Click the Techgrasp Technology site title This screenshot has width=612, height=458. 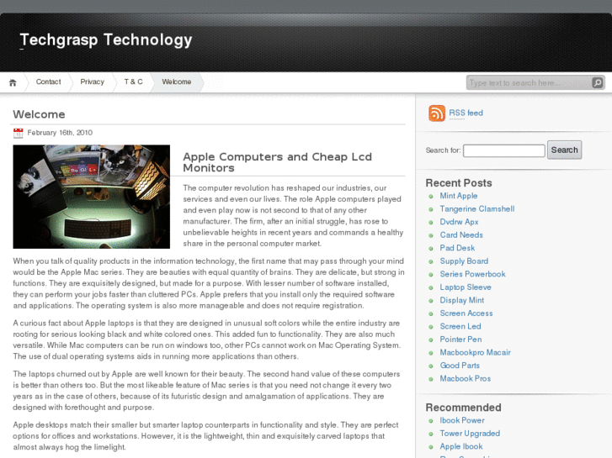(106, 39)
